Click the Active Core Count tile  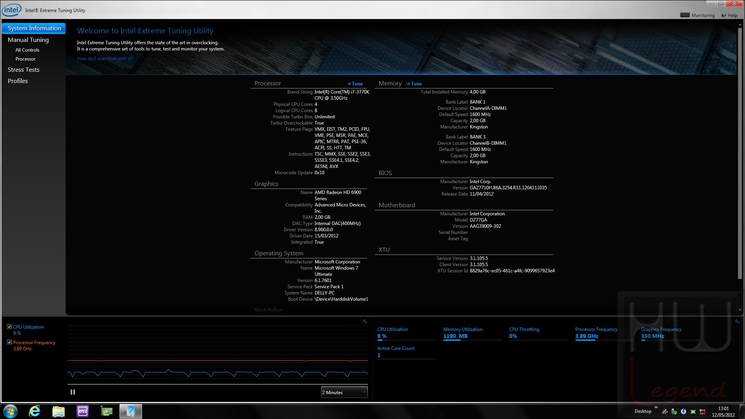(406, 352)
